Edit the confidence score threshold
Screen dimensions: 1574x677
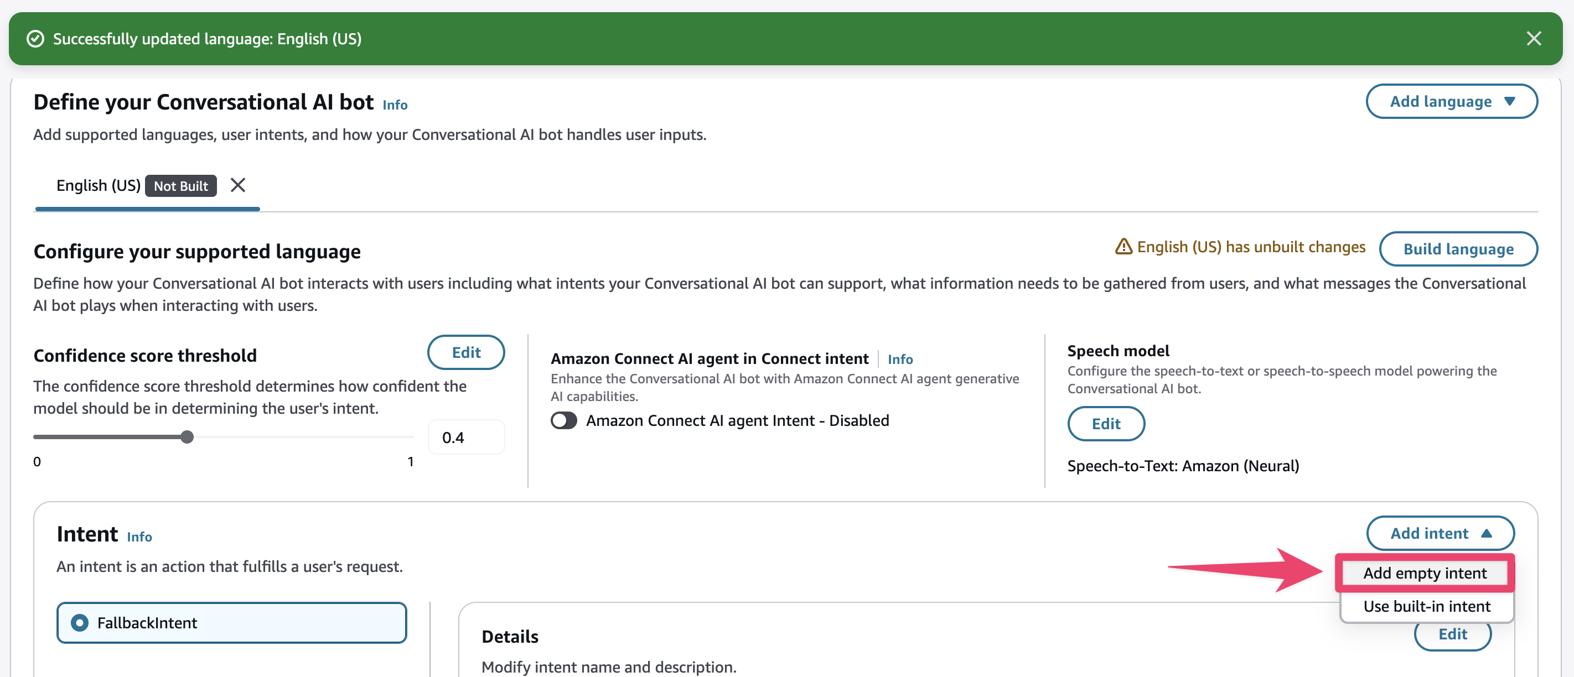(465, 352)
